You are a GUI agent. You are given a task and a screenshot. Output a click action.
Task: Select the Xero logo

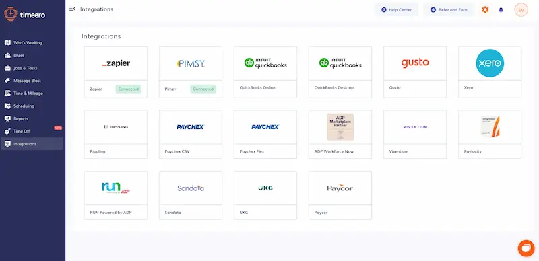(490, 63)
